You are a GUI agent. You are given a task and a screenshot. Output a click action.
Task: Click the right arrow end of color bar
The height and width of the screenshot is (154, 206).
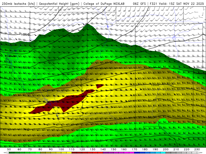click(x=200, y=153)
